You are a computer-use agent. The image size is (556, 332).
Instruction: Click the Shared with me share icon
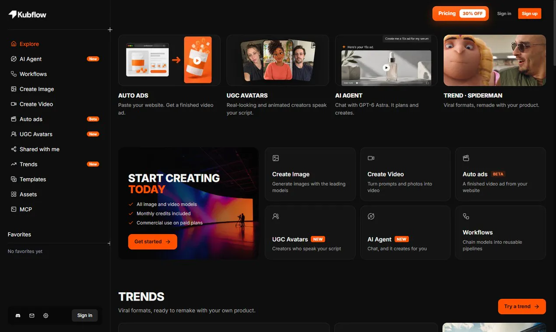pos(14,149)
